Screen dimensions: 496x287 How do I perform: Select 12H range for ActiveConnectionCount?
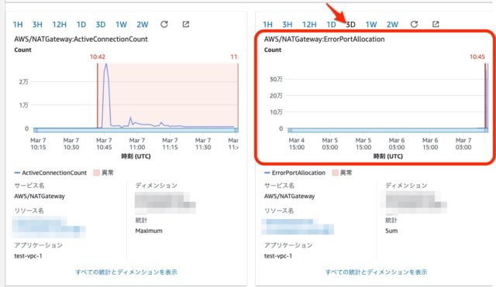pos(59,25)
